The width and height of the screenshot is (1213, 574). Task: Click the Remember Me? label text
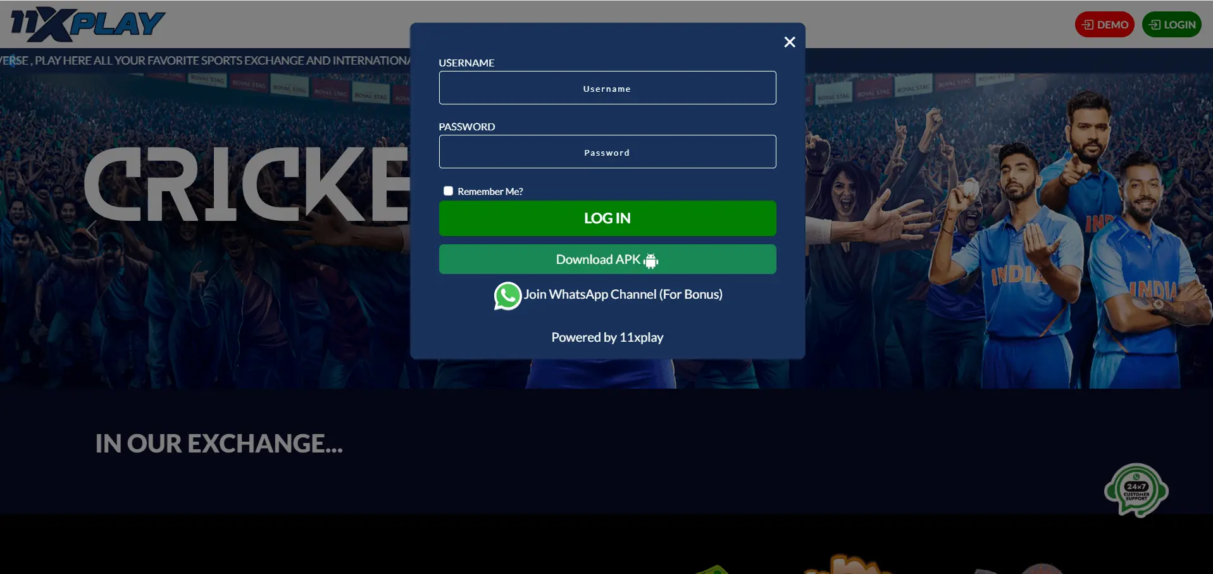(490, 191)
